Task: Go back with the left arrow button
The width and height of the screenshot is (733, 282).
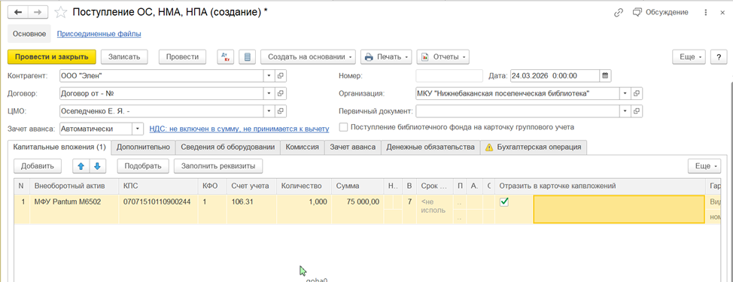Action: [x=19, y=13]
